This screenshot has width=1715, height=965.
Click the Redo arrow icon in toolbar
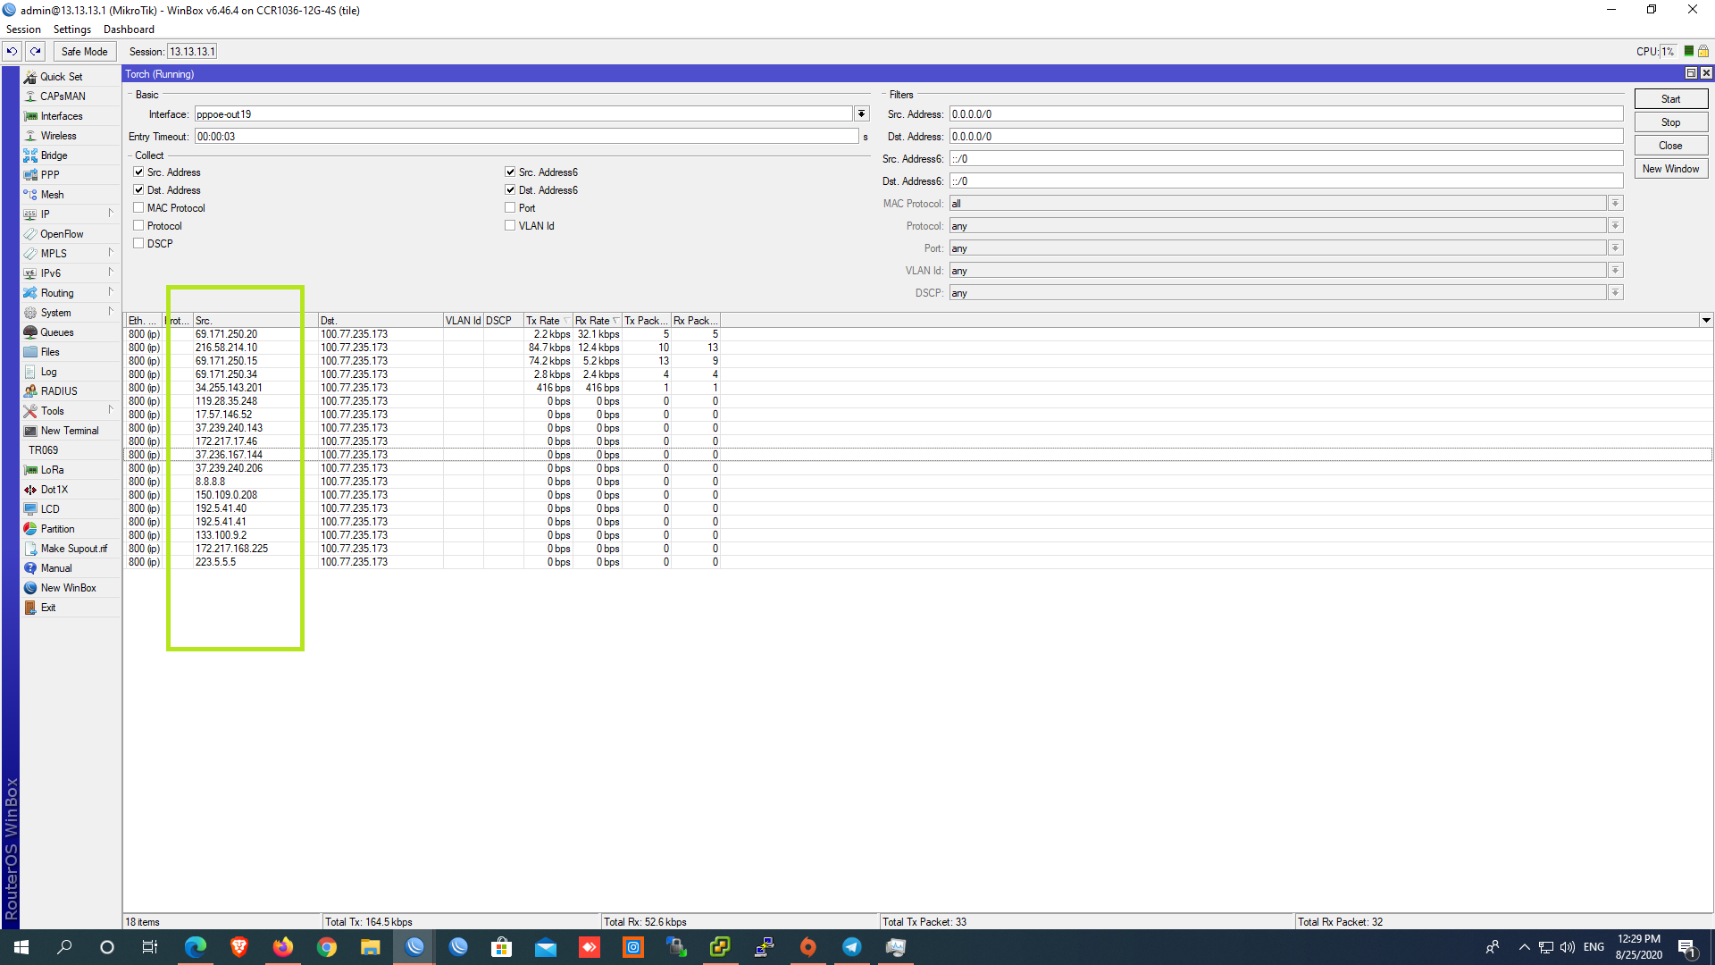click(36, 51)
